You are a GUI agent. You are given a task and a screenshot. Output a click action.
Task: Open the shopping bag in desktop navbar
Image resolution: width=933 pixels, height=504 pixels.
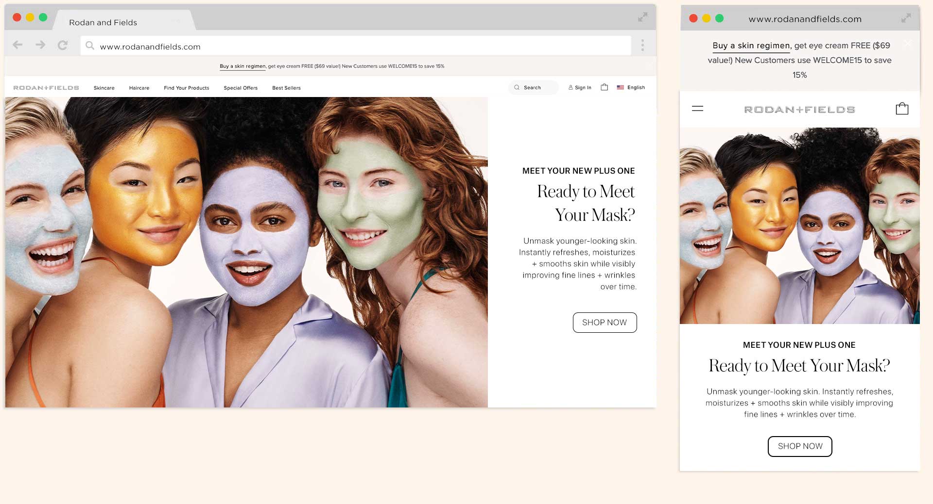(x=604, y=87)
